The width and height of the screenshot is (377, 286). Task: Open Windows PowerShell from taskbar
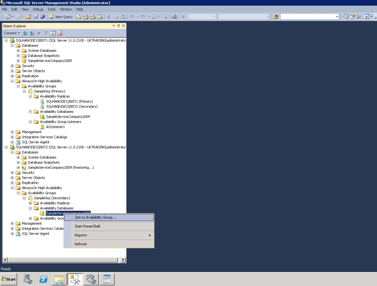[x=43, y=279]
